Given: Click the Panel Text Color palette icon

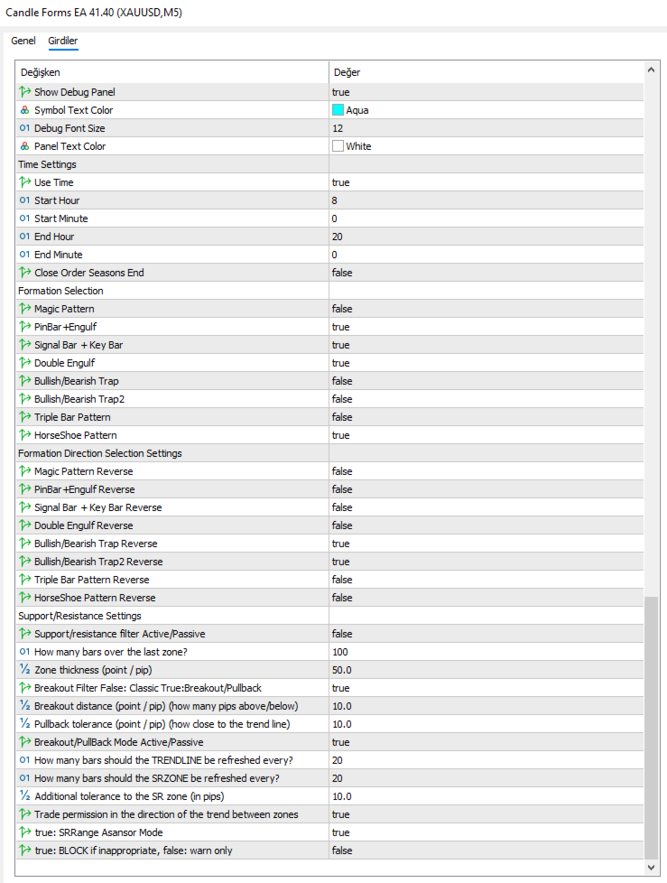Looking at the screenshot, I should (x=24, y=146).
